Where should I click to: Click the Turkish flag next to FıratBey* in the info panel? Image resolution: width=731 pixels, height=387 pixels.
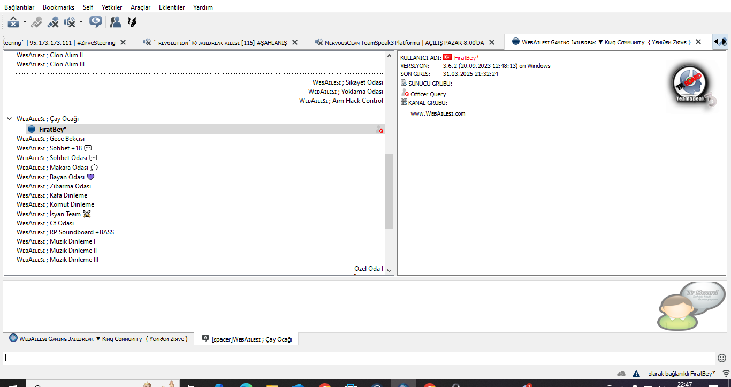[447, 57]
